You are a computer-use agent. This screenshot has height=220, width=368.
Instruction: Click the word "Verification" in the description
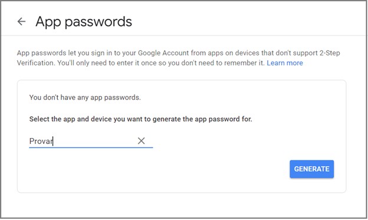click(x=35, y=63)
